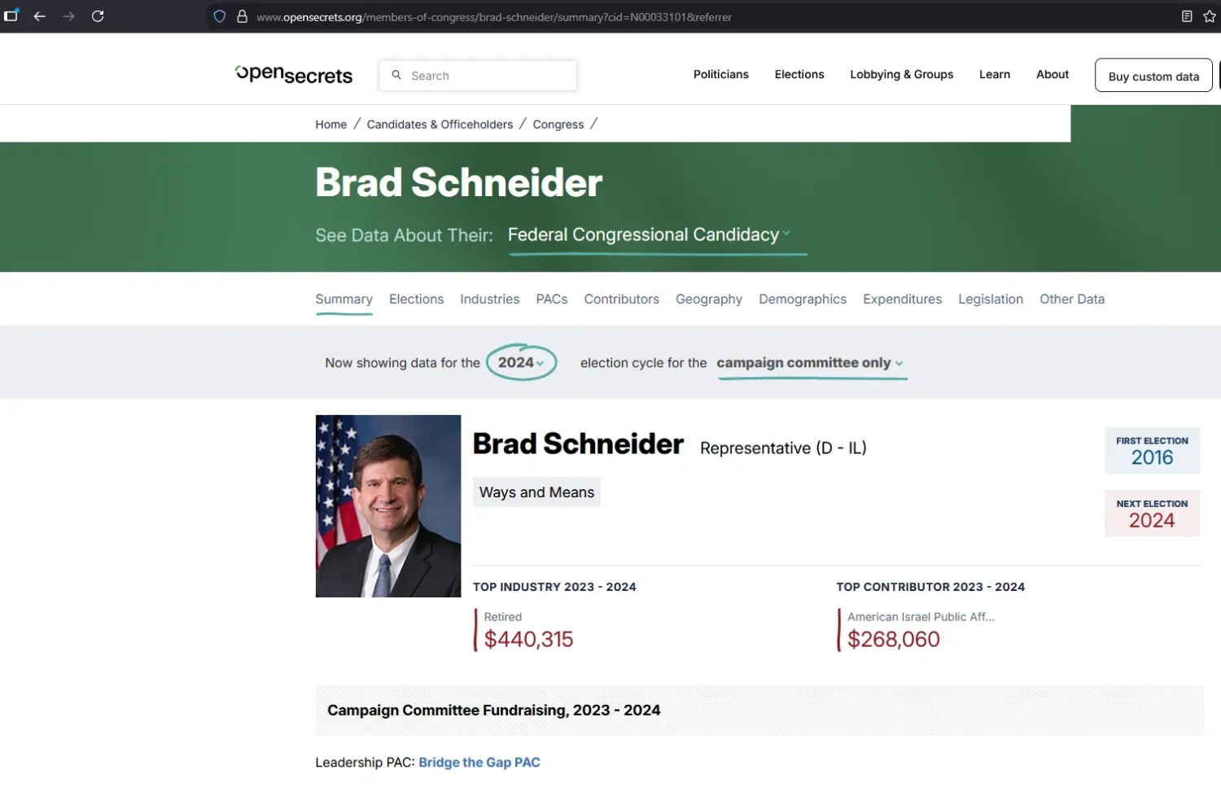Open the Expenditures tab
The height and width of the screenshot is (796, 1221).
click(902, 299)
